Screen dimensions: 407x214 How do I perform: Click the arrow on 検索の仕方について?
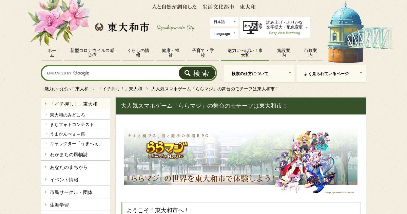click(290, 72)
